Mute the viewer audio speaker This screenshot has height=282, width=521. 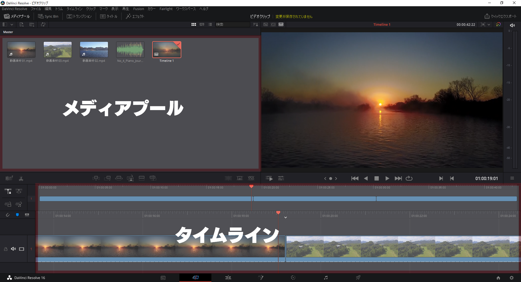click(x=512, y=25)
